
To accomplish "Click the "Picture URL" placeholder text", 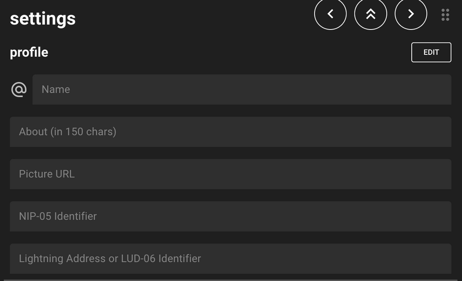I will point(47,174).
